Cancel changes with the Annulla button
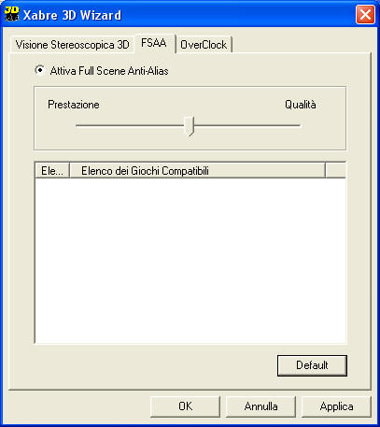380x427 pixels. 260,406
